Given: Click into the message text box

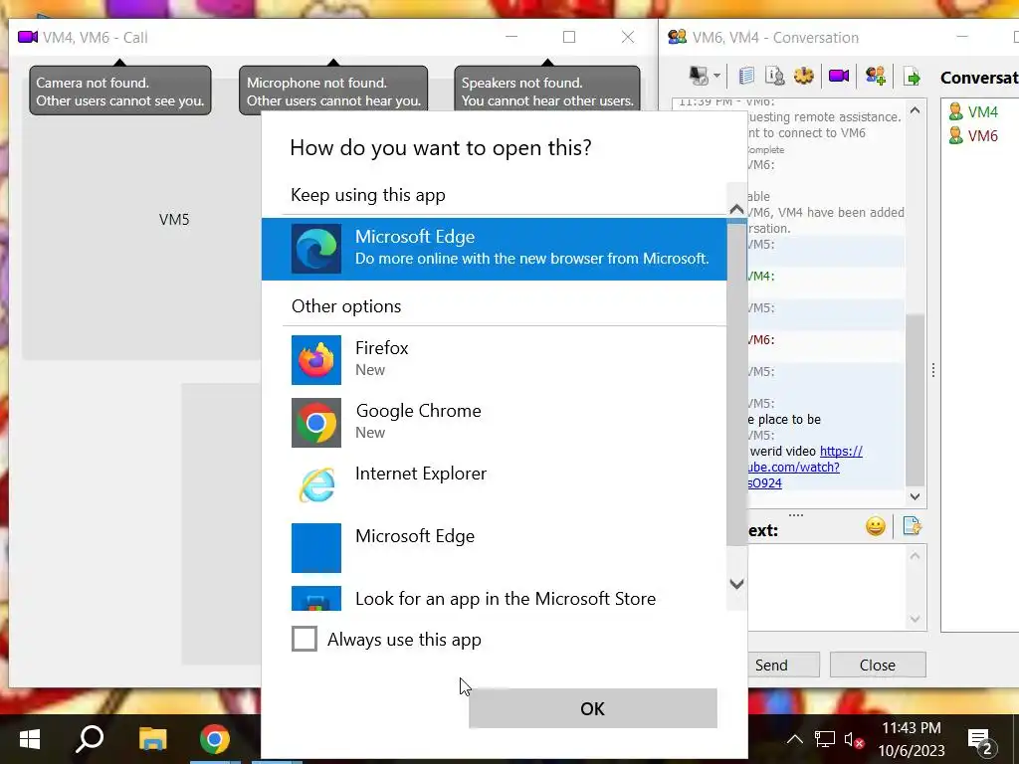Looking at the screenshot, I should (x=825, y=587).
